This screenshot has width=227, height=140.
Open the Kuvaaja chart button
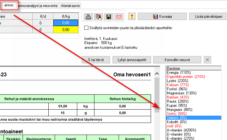click(161, 16)
